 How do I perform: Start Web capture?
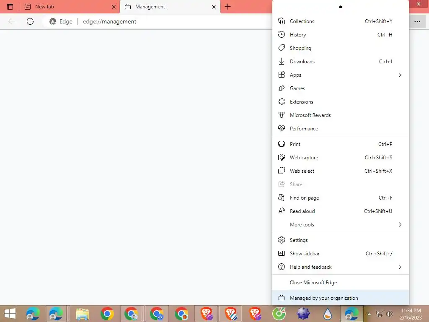pos(340,158)
